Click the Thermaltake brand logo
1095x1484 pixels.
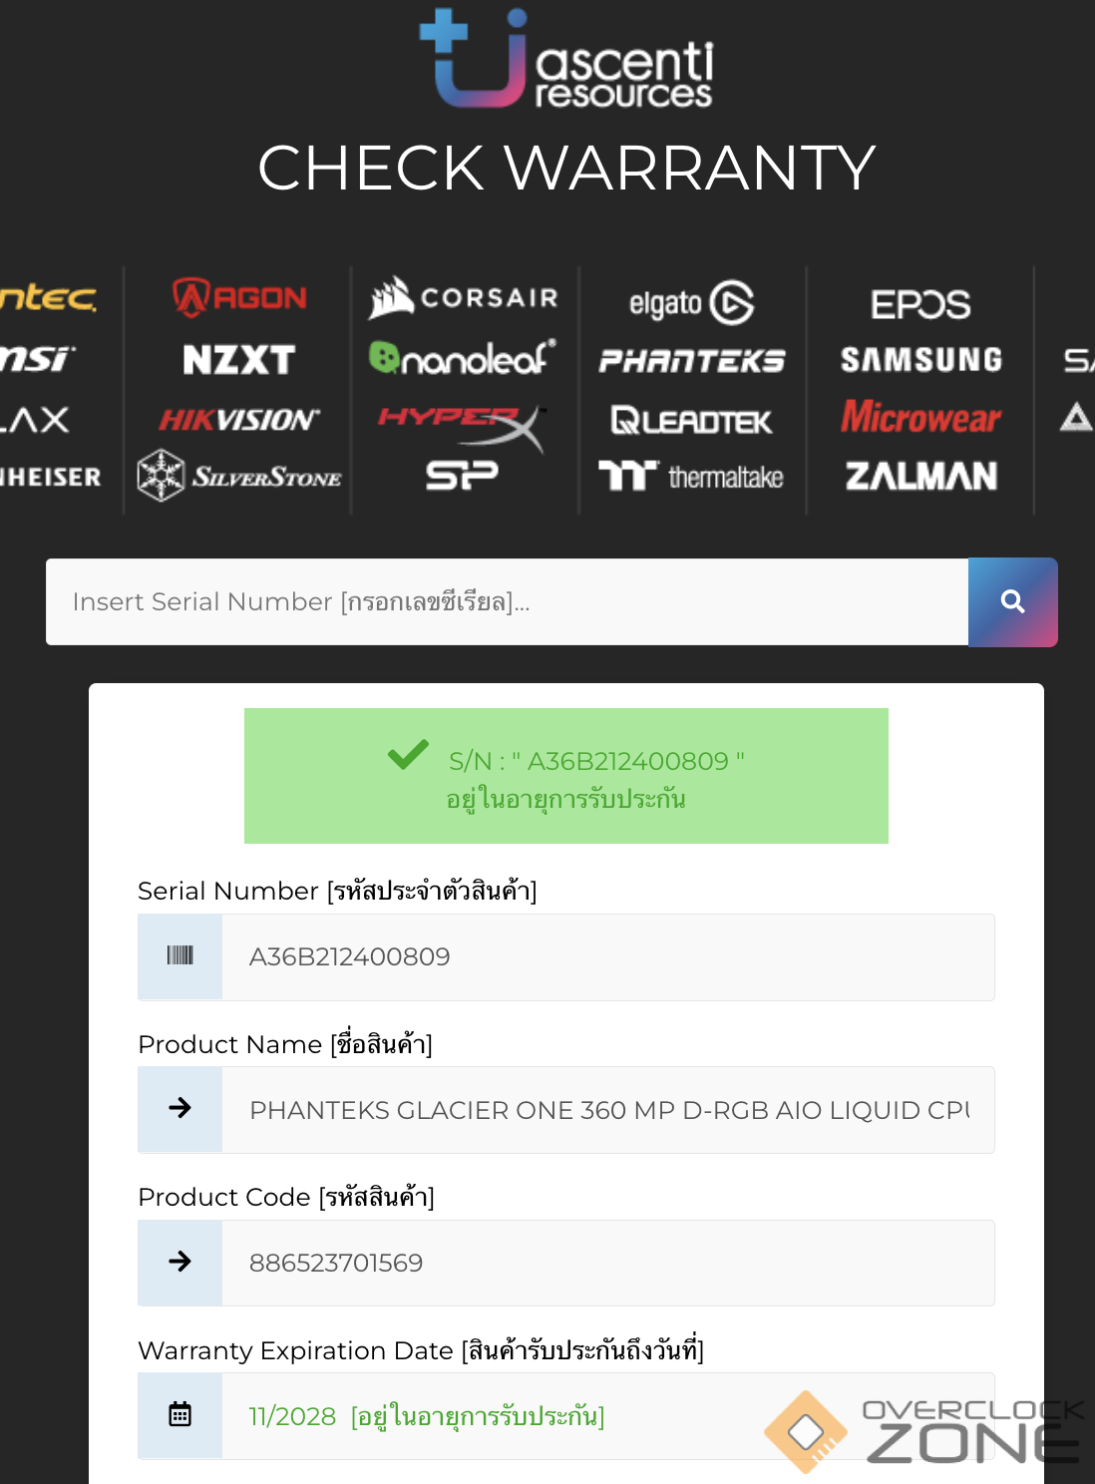coord(691,477)
